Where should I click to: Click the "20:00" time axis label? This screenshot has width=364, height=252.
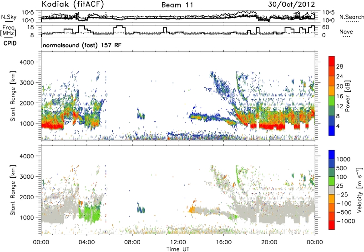[x=269, y=242]
